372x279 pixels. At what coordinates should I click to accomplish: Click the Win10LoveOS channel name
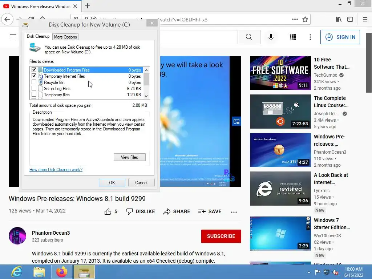[x=327, y=235]
